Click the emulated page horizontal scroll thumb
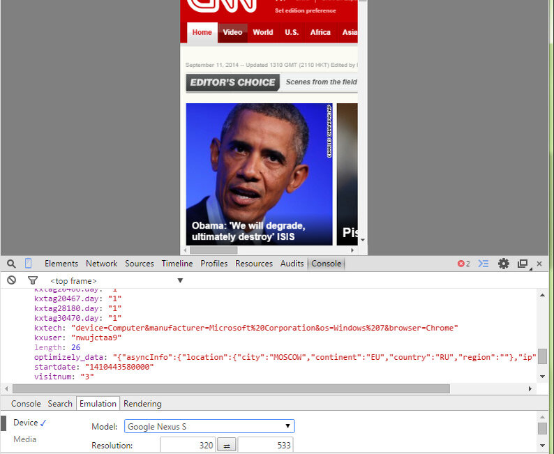The height and width of the screenshot is (454, 554). click(x=214, y=250)
